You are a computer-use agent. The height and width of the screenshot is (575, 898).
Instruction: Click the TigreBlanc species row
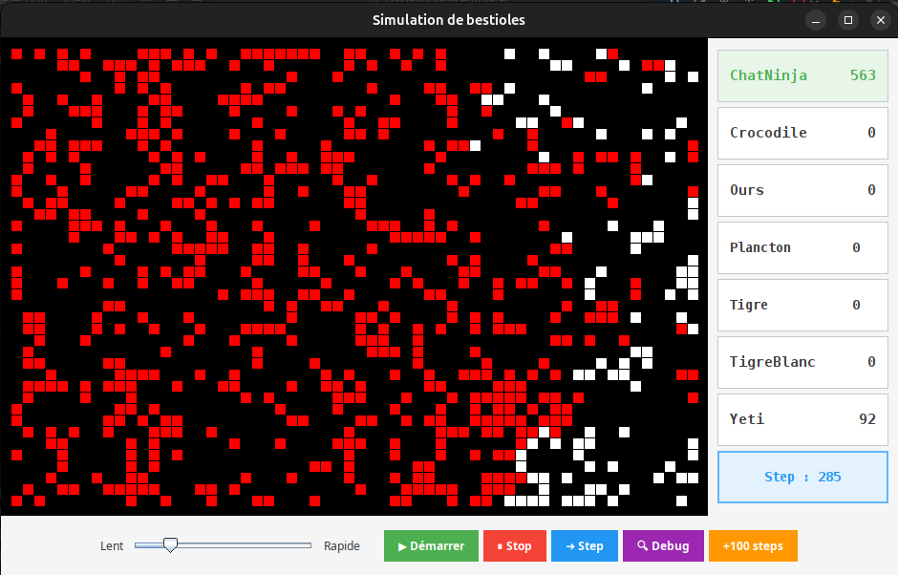point(802,362)
